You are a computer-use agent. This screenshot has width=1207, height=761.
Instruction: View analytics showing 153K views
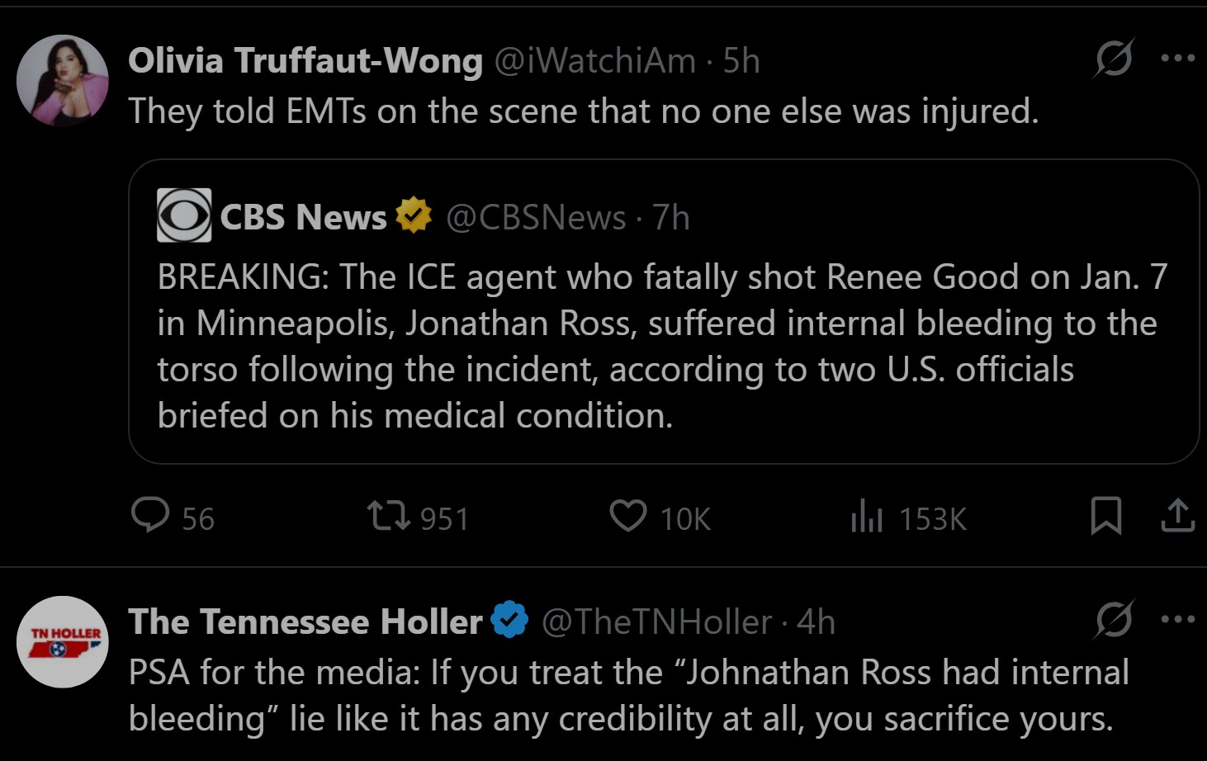pos(867,517)
